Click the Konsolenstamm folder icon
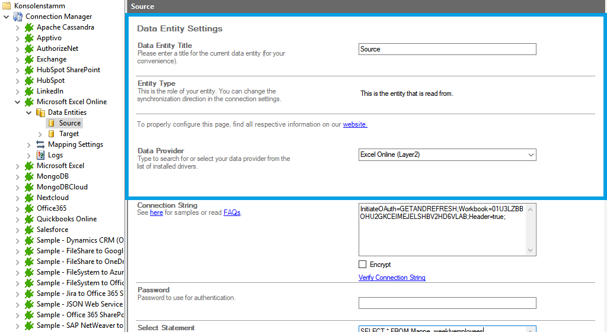 (7, 6)
